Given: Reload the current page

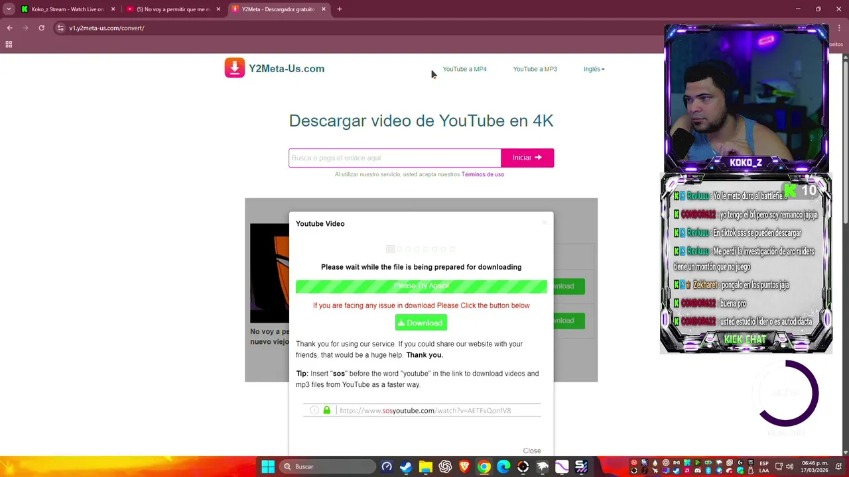Looking at the screenshot, I should [x=41, y=28].
